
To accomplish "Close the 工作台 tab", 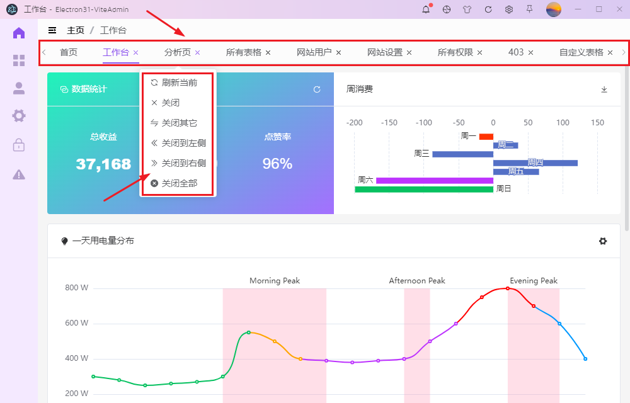I will pos(136,53).
